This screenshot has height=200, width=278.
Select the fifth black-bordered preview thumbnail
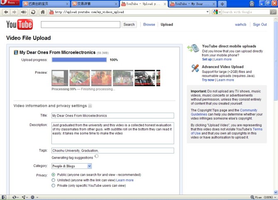145,78
